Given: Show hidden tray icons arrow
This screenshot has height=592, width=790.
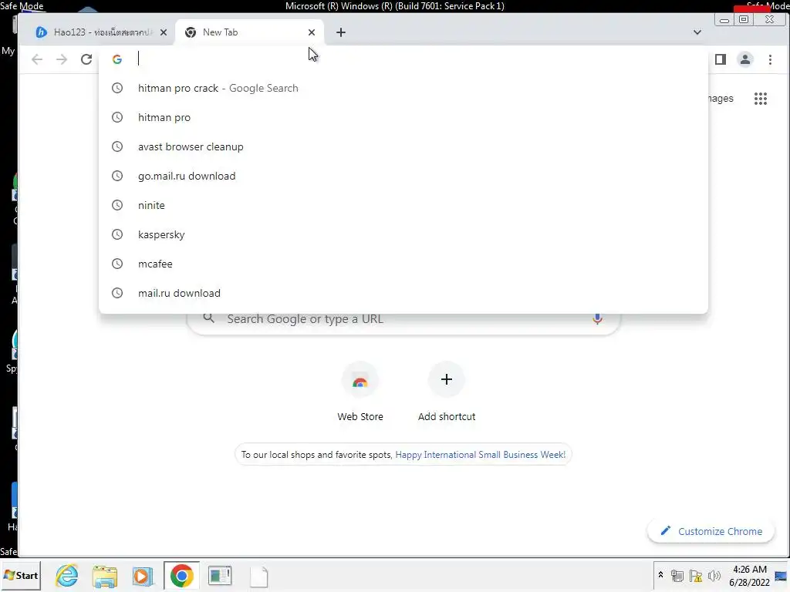Looking at the screenshot, I should (x=660, y=574).
